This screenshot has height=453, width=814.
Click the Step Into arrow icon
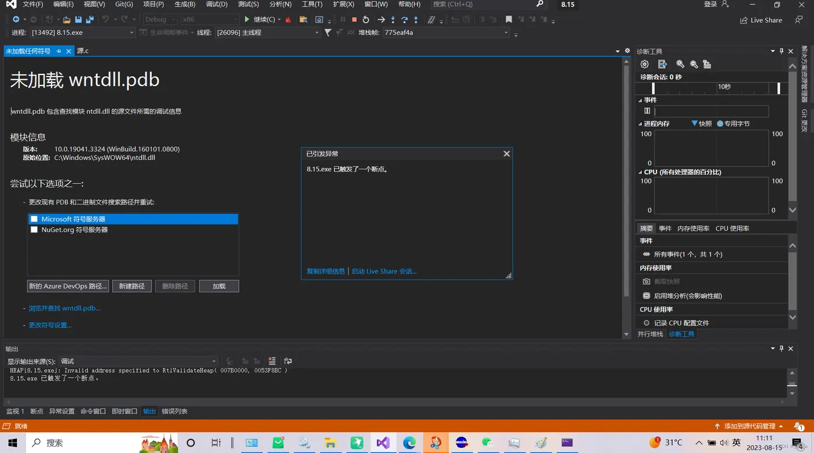[393, 20]
